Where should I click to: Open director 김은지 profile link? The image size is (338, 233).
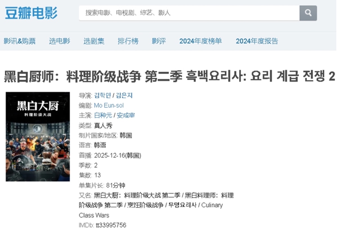124,96
